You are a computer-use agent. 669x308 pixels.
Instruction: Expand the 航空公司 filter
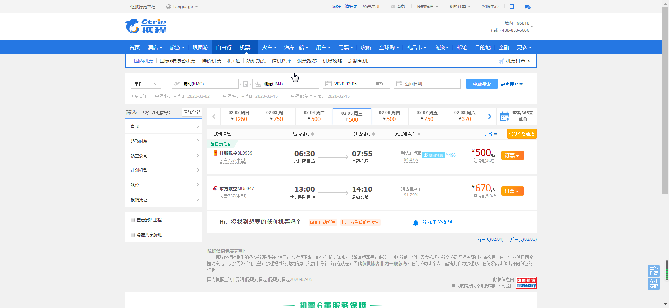pos(164,156)
